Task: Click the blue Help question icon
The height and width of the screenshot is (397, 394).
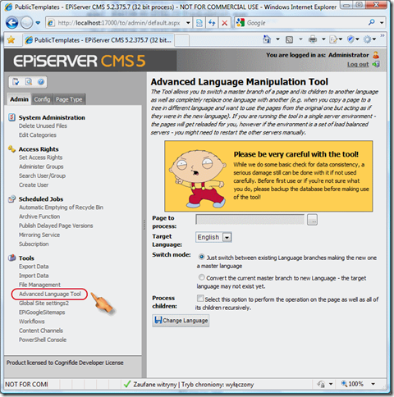Action: pyautogui.click(x=41, y=82)
